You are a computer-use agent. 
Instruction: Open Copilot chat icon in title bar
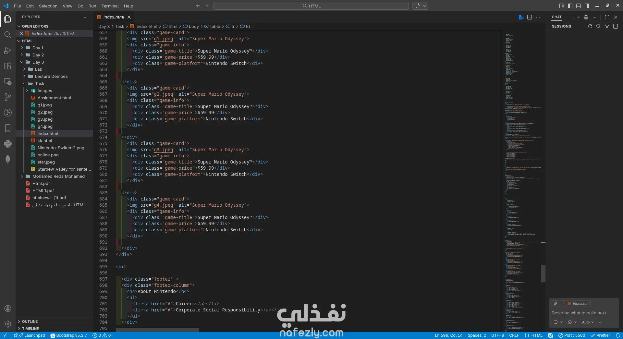[417, 6]
